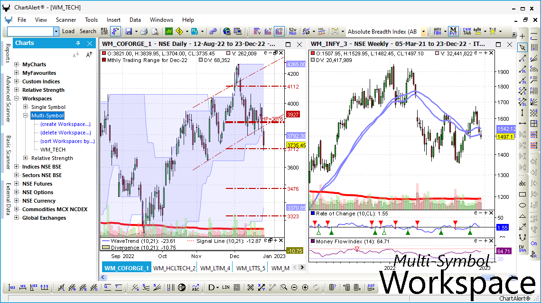Toggle the V volume checkbox in the COFORGE chart
Image resolution: width=541 pixels, height=303 pixels.
point(228,53)
